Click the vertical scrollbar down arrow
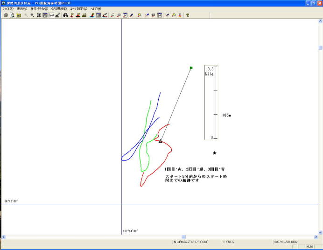323x250 pixels. coord(320,233)
